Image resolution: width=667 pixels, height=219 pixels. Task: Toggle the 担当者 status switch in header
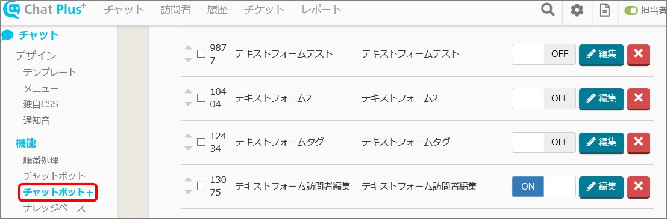631,11
